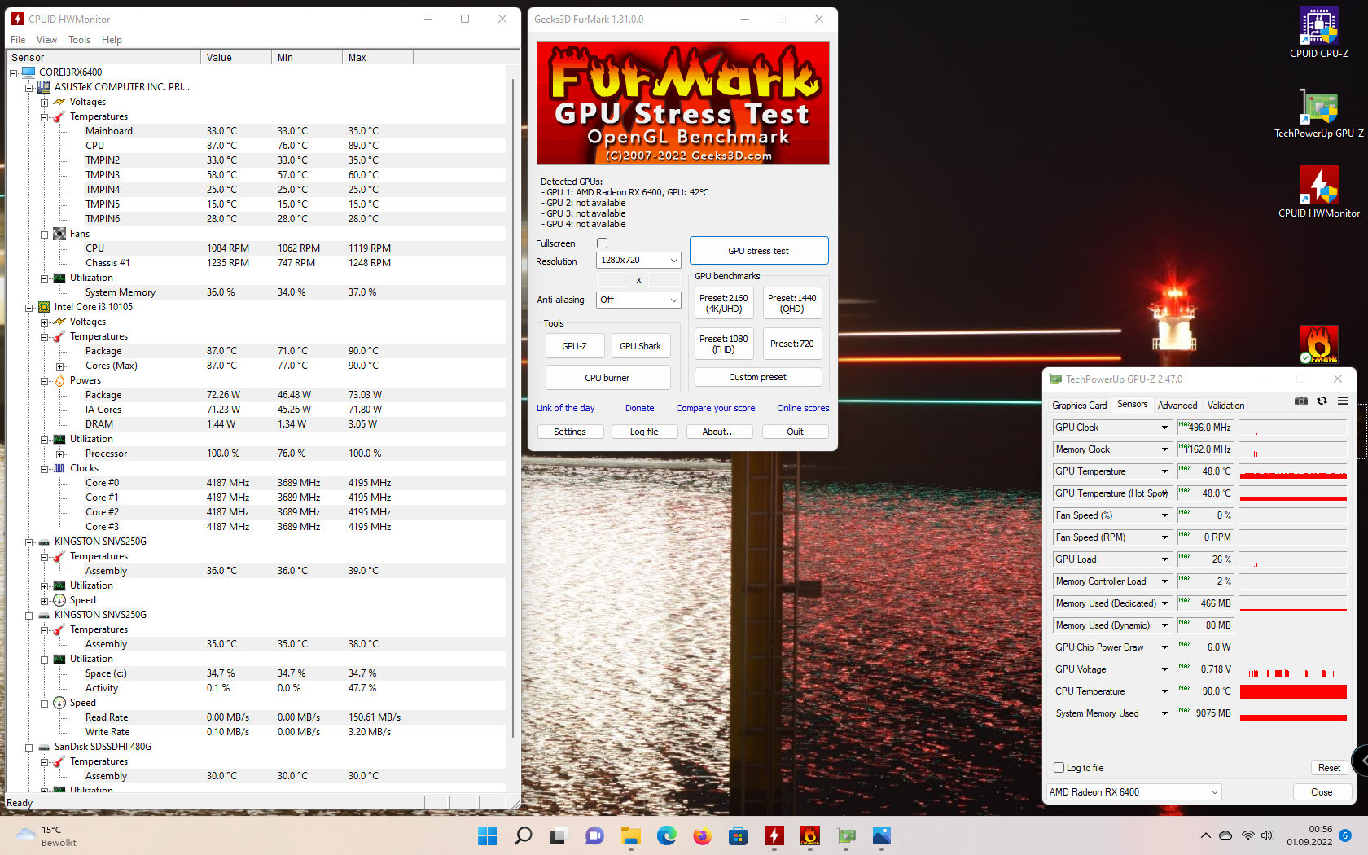This screenshot has height=855, width=1368.
Task: Click the Windows Start button
Action: point(488,836)
